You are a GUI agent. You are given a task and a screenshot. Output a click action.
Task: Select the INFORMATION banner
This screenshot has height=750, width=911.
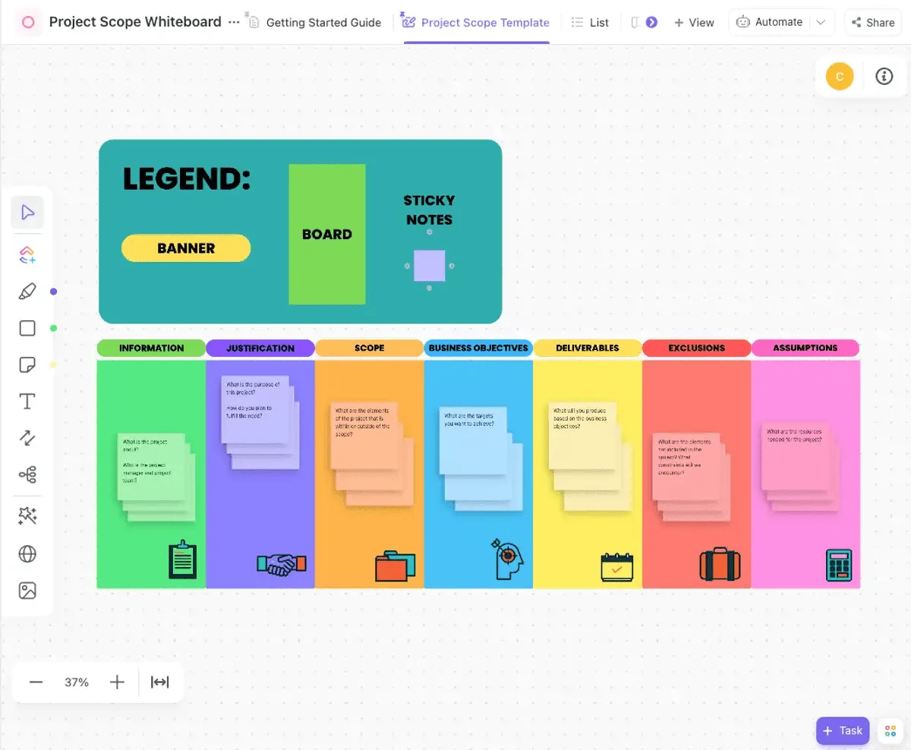[x=151, y=348]
